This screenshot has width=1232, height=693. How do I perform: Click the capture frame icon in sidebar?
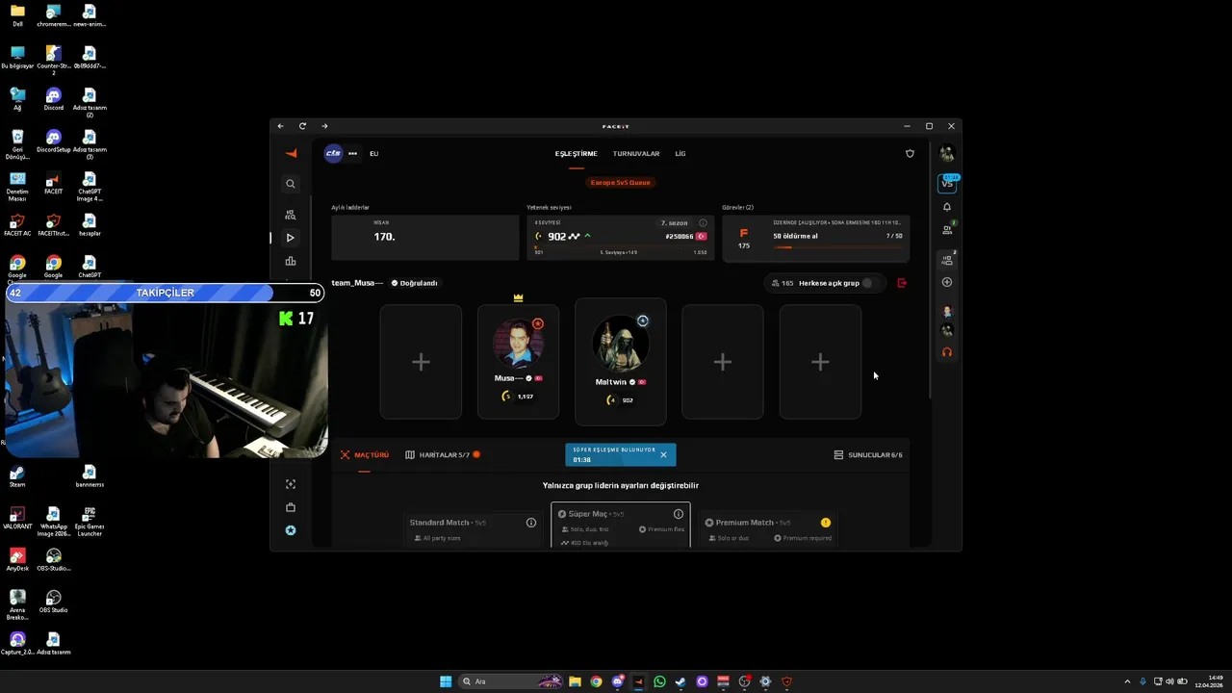(291, 484)
